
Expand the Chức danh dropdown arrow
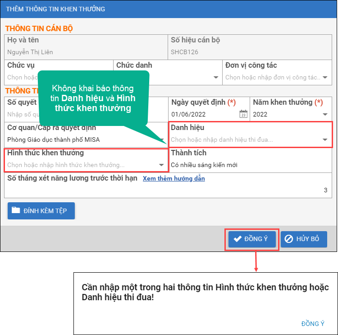216,77
